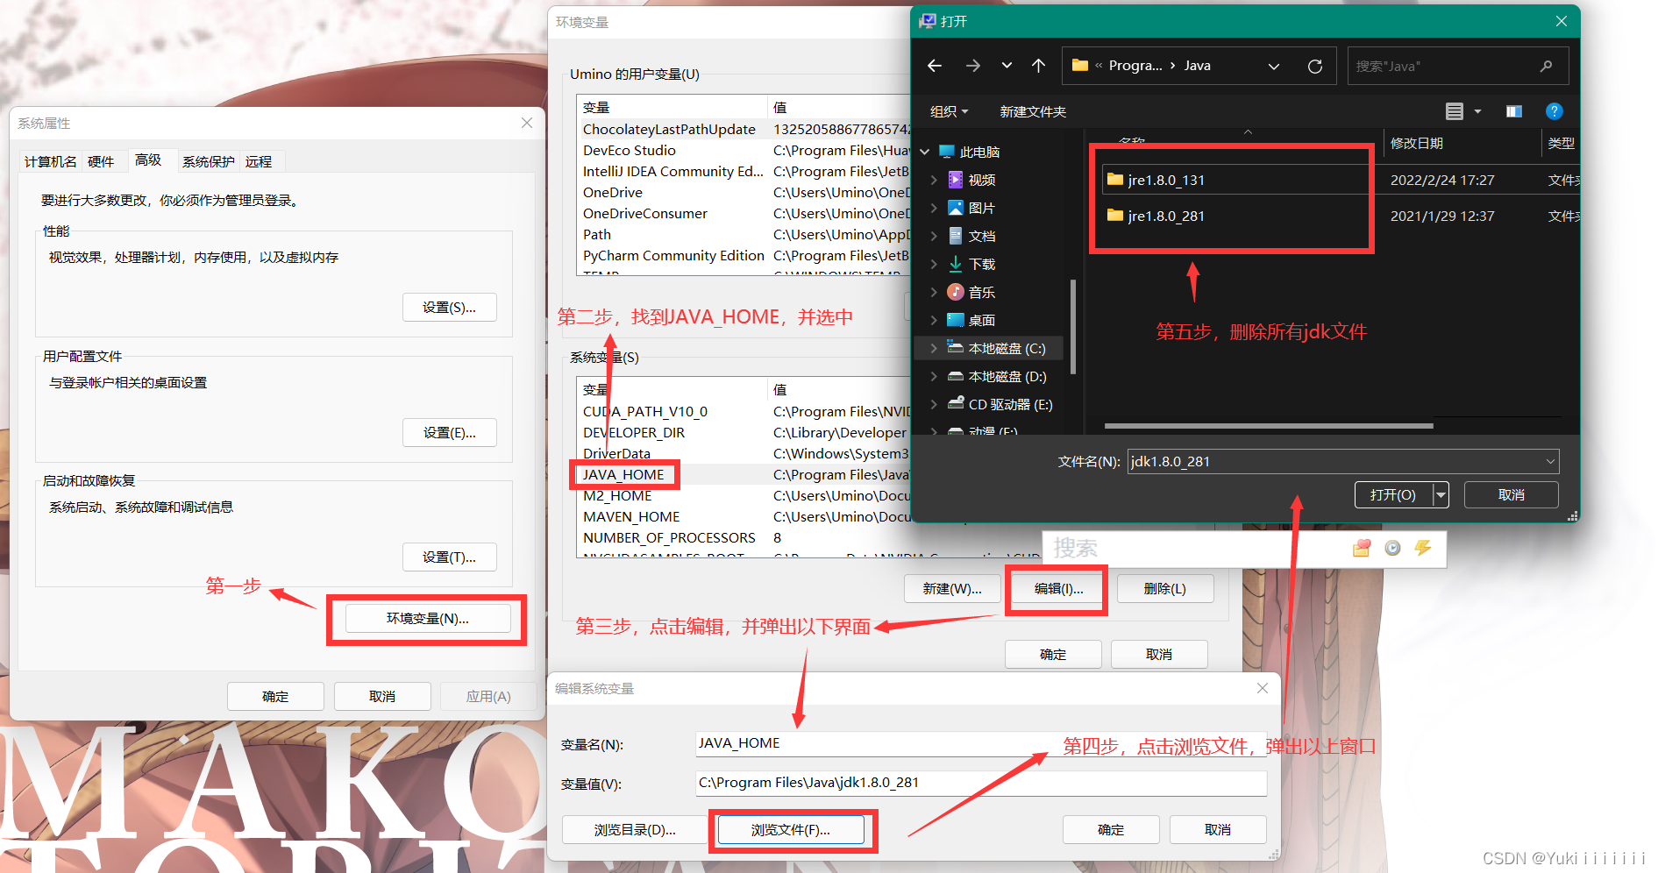The width and height of the screenshot is (1658, 873).
Task: Switch to System Protection (系统保护) tab
Action: click(209, 161)
